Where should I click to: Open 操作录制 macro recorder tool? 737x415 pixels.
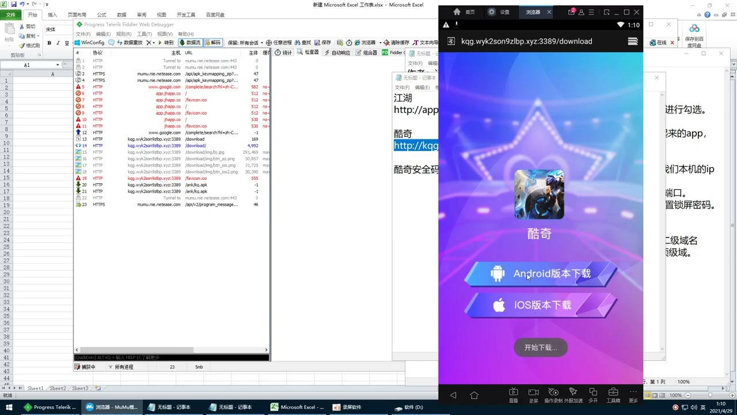pyautogui.click(x=553, y=395)
